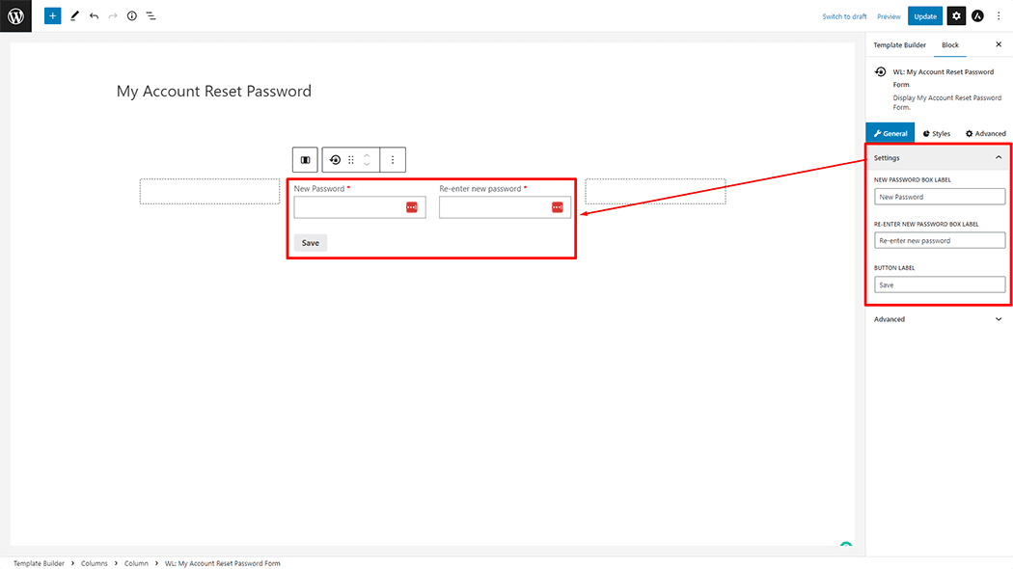The height and width of the screenshot is (569, 1013).
Task: Edit the New Password Box Label field
Action: tap(940, 197)
